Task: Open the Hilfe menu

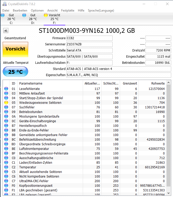Action: [81, 11]
